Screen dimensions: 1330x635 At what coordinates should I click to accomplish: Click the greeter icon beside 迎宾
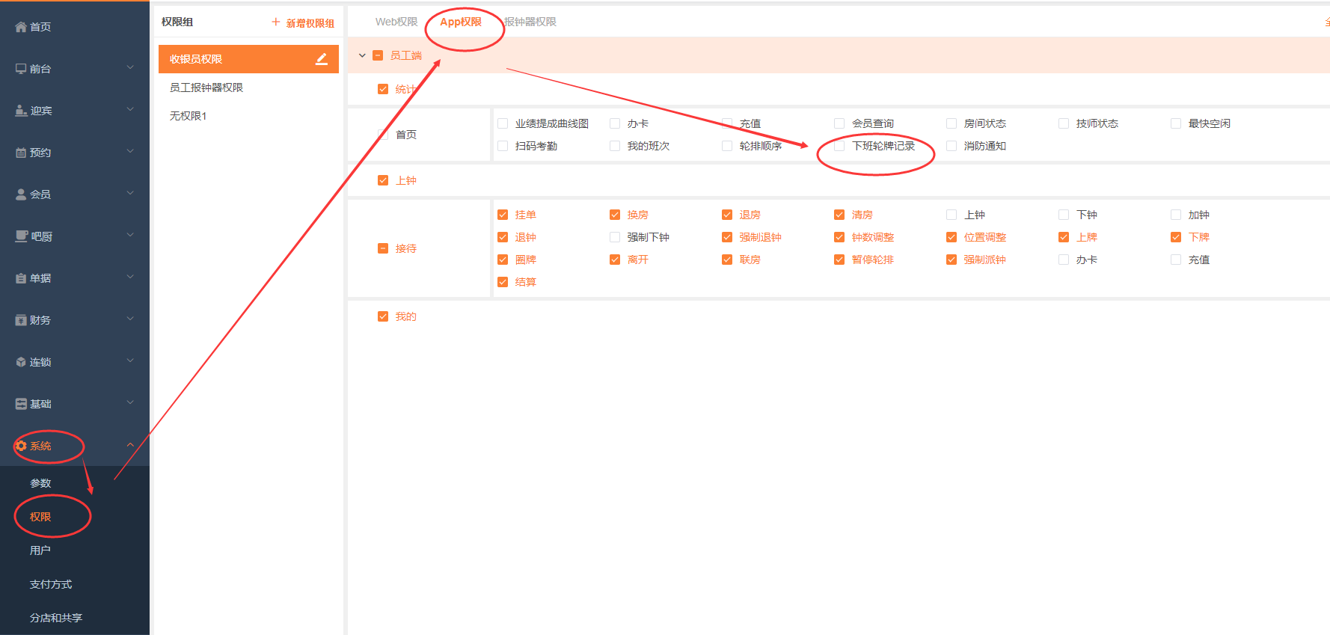[x=21, y=111]
